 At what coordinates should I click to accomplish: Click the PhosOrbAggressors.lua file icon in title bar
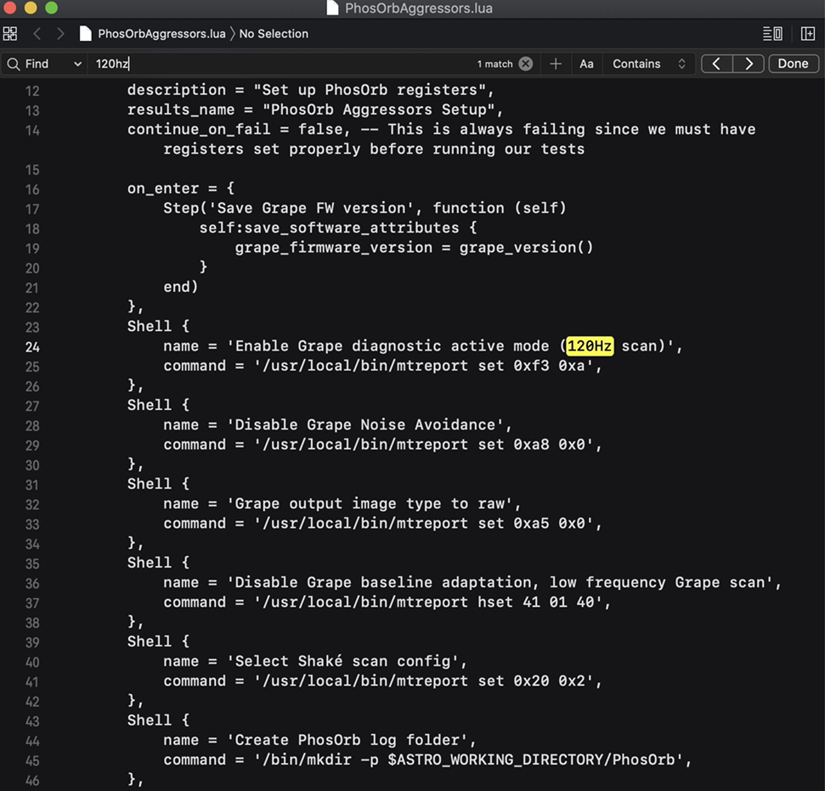(x=333, y=8)
